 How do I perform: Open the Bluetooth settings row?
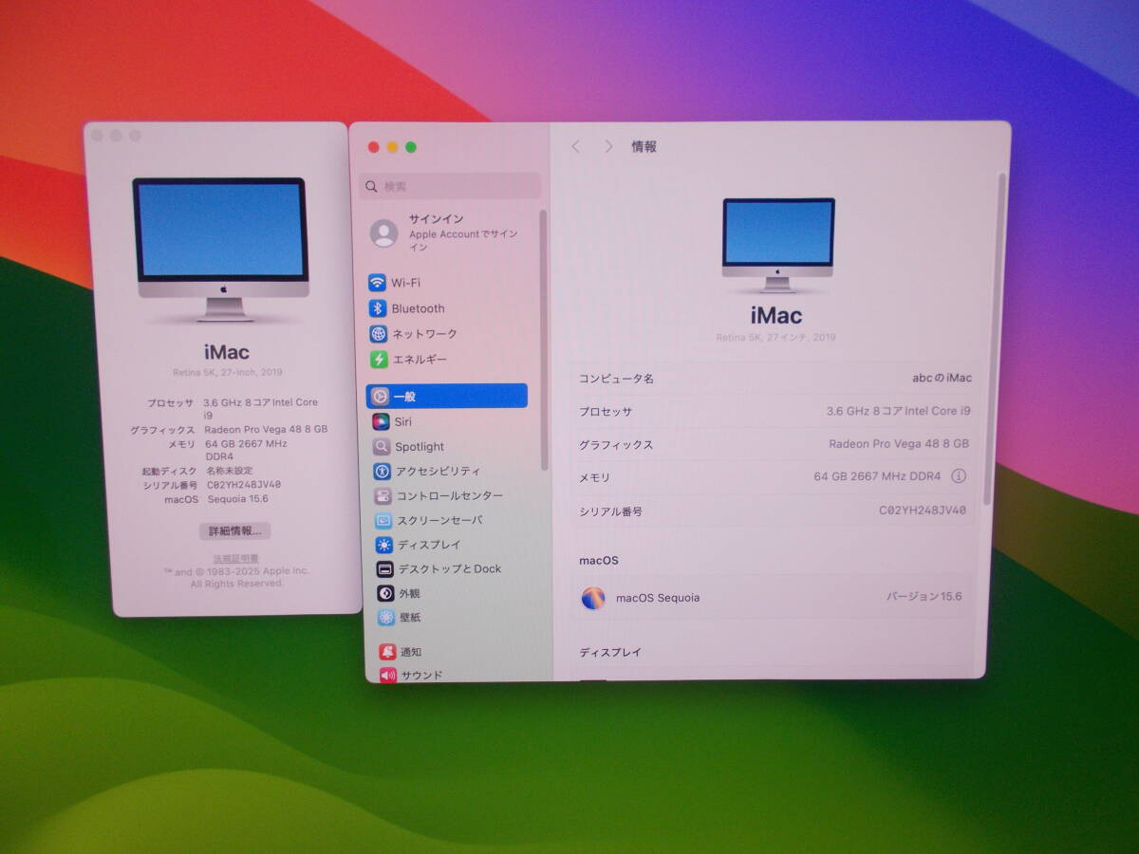[447, 308]
